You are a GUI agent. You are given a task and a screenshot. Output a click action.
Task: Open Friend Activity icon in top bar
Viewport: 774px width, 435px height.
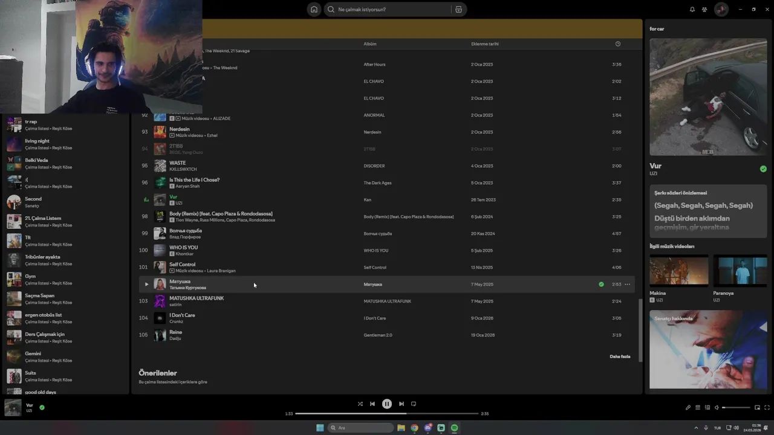(x=704, y=9)
